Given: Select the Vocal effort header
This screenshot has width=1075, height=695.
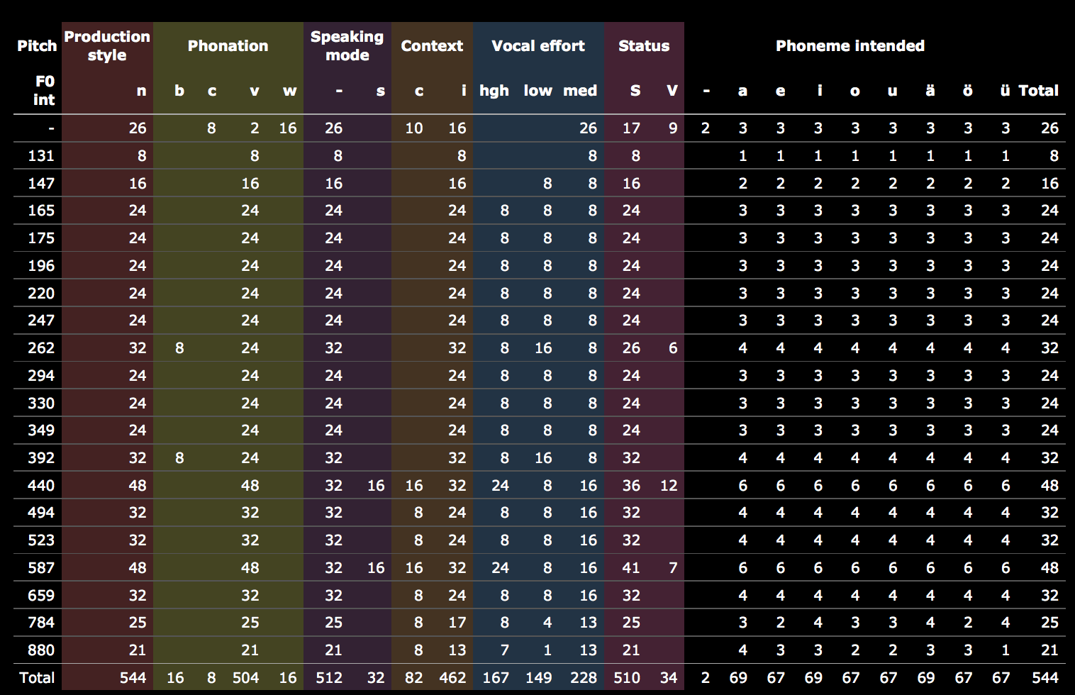Looking at the screenshot, I should [538, 46].
